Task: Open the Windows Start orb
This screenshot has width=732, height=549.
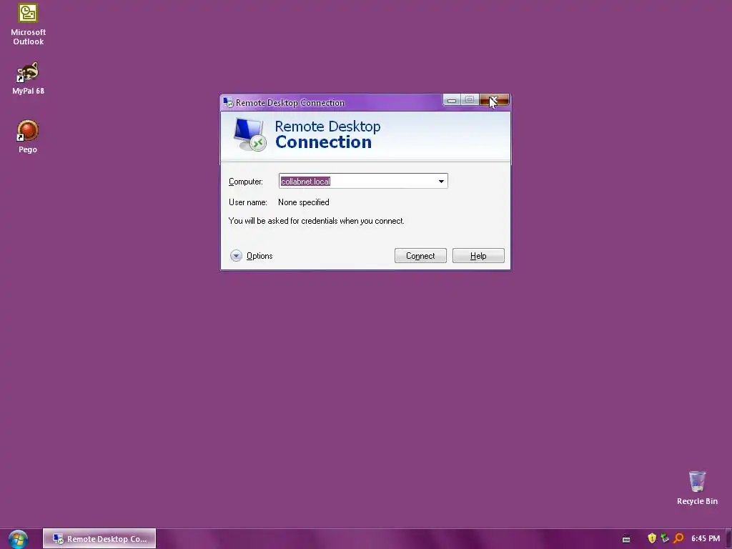Action: click(x=18, y=539)
